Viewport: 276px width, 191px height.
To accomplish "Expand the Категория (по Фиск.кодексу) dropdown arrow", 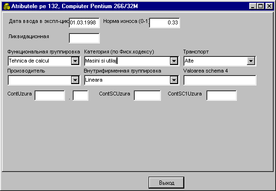I will 174,61.
